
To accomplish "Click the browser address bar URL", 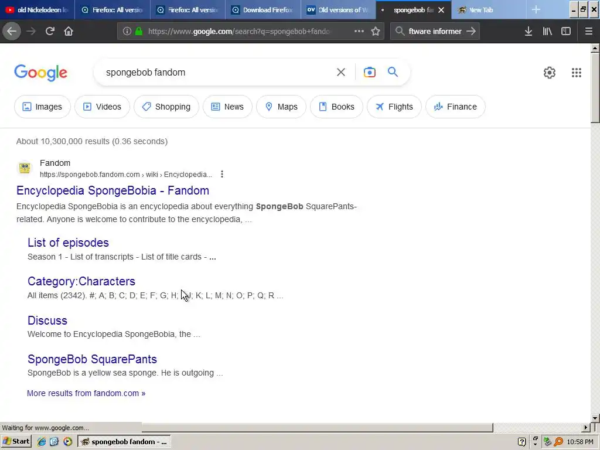I will (239, 31).
